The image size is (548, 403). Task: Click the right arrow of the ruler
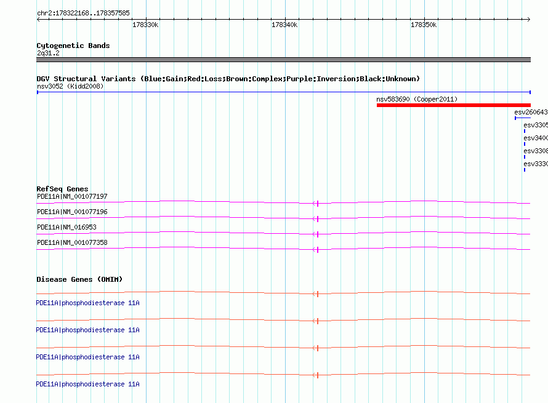(x=528, y=19)
